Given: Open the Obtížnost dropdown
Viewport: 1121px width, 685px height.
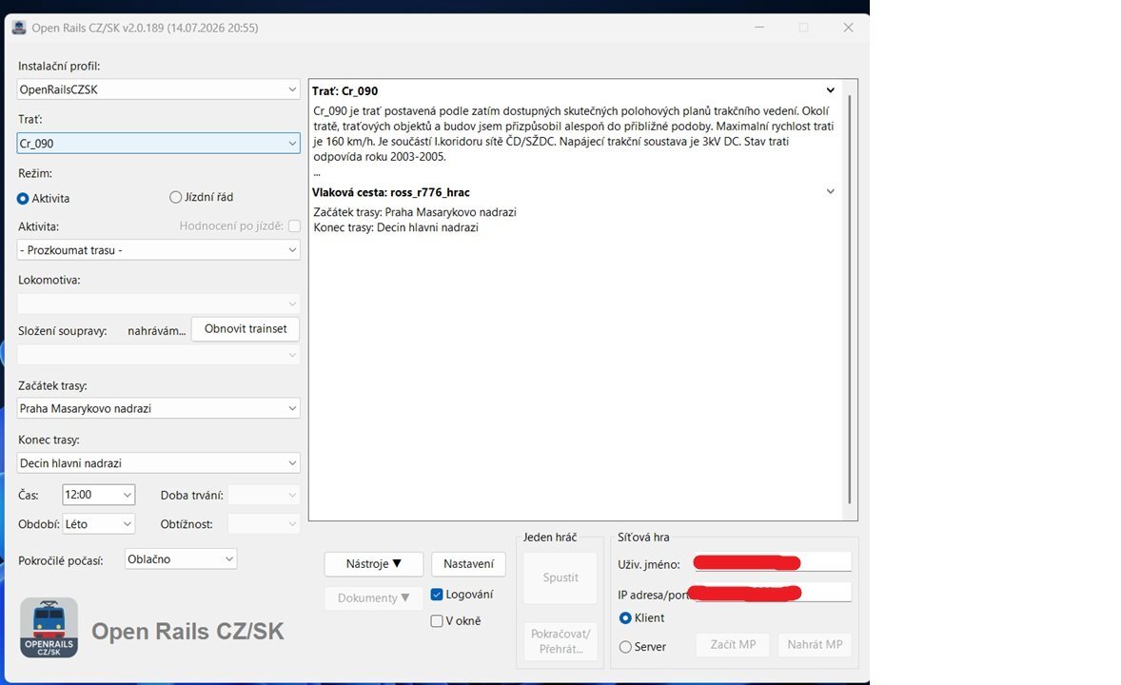Looking at the screenshot, I should click(x=264, y=524).
